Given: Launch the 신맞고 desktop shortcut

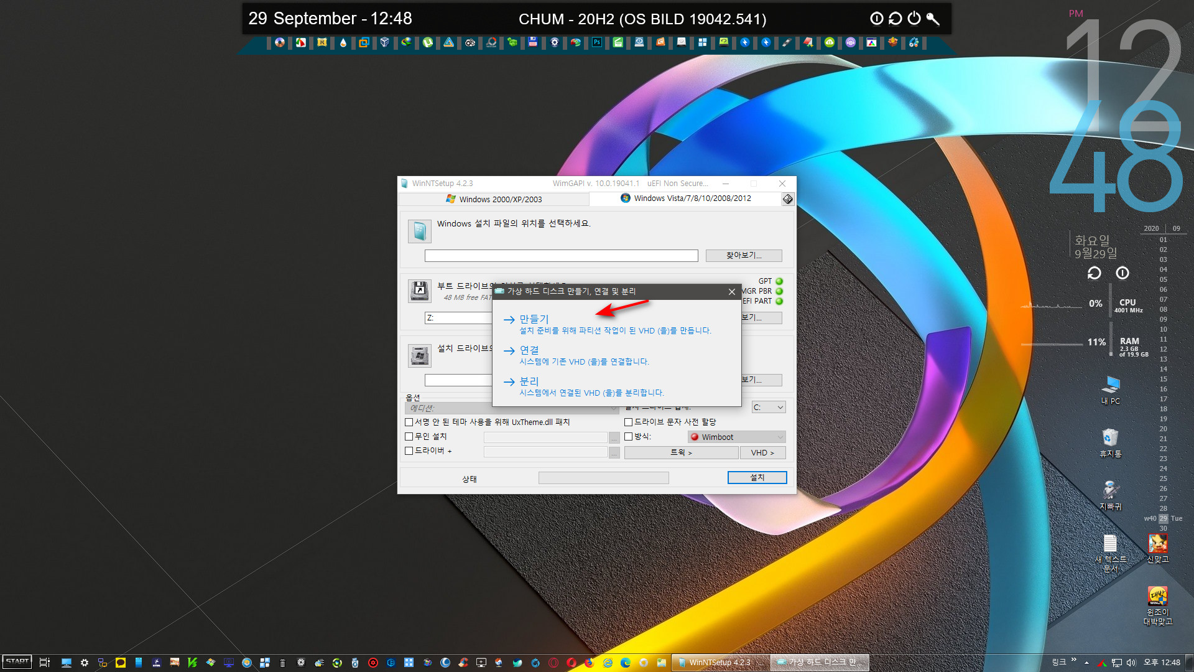Looking at the screenshot, I should click(1158, 548).
